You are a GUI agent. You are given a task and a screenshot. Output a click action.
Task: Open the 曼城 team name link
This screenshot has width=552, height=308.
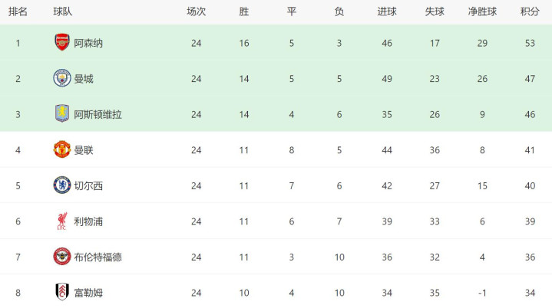tap(84, 79)
